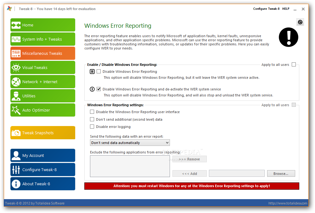Screen dimensions: 315x213
Task: Click the >>> Remove button
Action: 189,159
